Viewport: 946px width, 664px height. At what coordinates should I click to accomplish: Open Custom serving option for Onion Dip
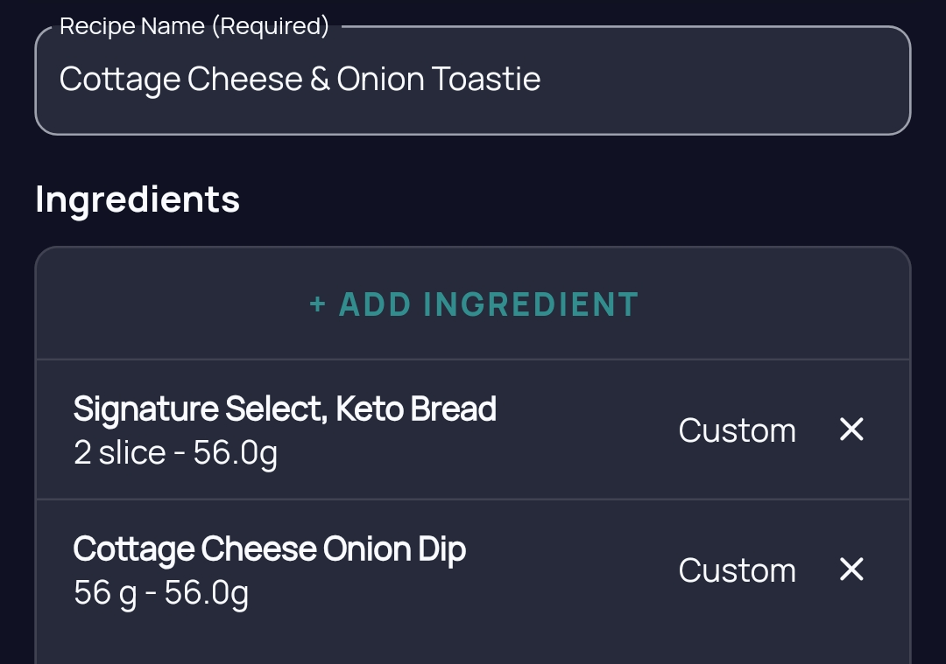click(737, 570)
